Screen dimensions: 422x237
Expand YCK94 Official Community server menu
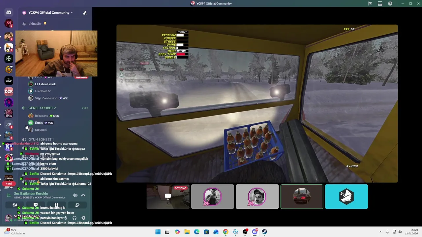(50, 13)
